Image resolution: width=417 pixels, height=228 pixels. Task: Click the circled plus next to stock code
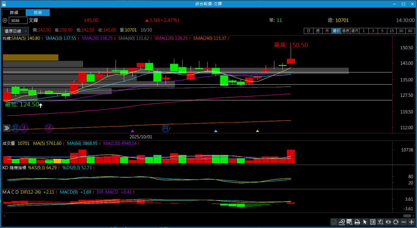point(5,20)
